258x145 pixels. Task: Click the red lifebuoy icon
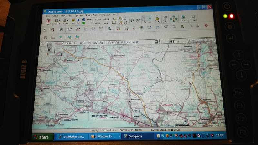point(206,26)
